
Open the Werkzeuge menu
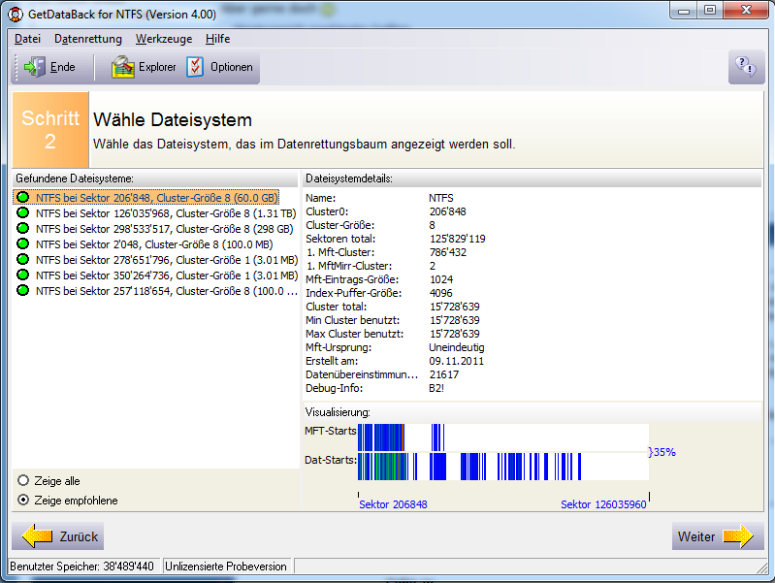pyautogui.click(x=164, y=39)
